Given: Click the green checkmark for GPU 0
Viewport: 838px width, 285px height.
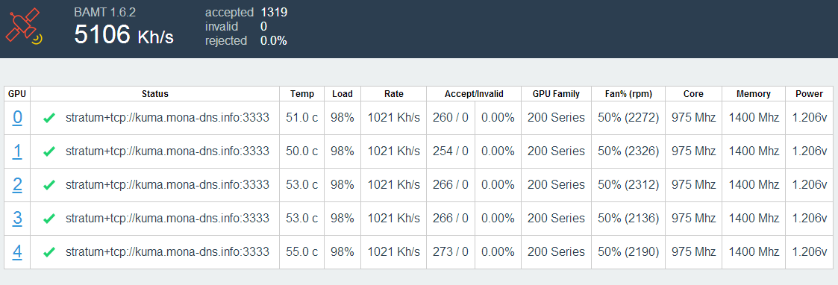Looking at the screenshot, I should click(x=49, y=118).
